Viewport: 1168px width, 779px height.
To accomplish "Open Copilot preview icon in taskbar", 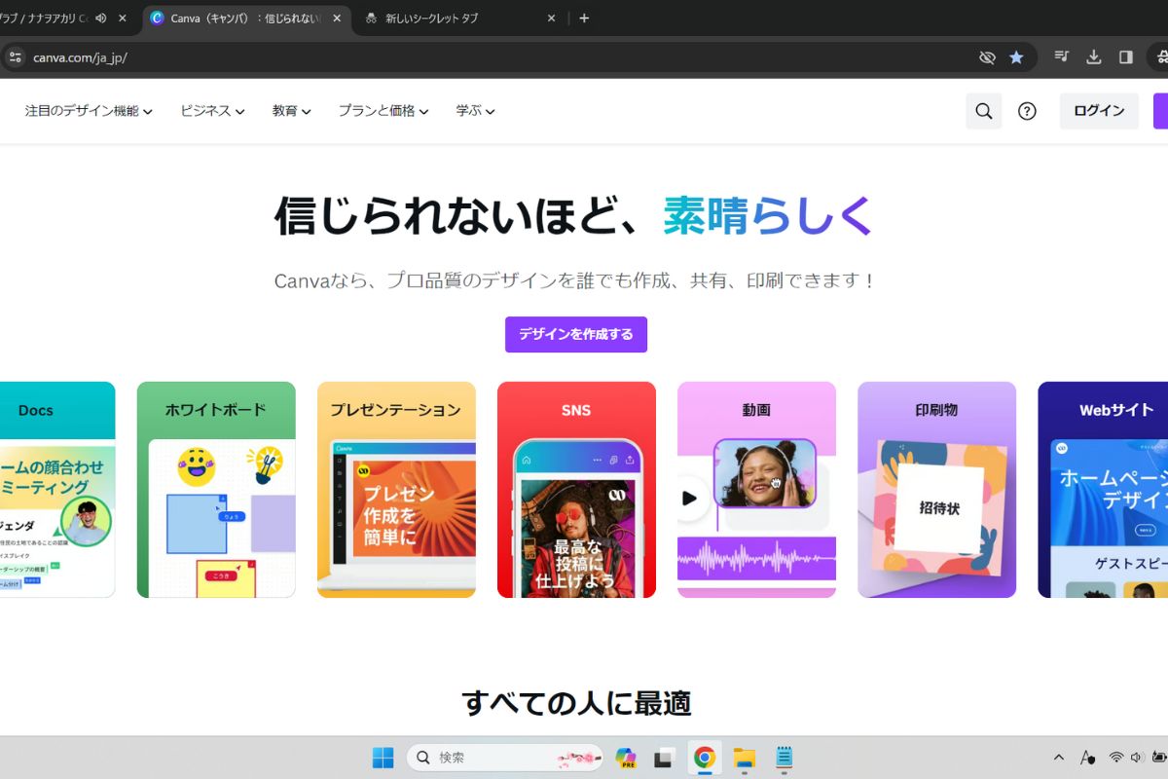I will coord(626,758).
